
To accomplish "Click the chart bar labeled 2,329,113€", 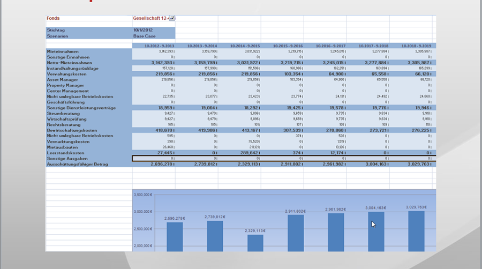I will [x=255, y=243].
